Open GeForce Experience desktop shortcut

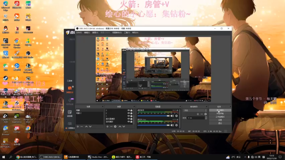(x=17, y=118)
